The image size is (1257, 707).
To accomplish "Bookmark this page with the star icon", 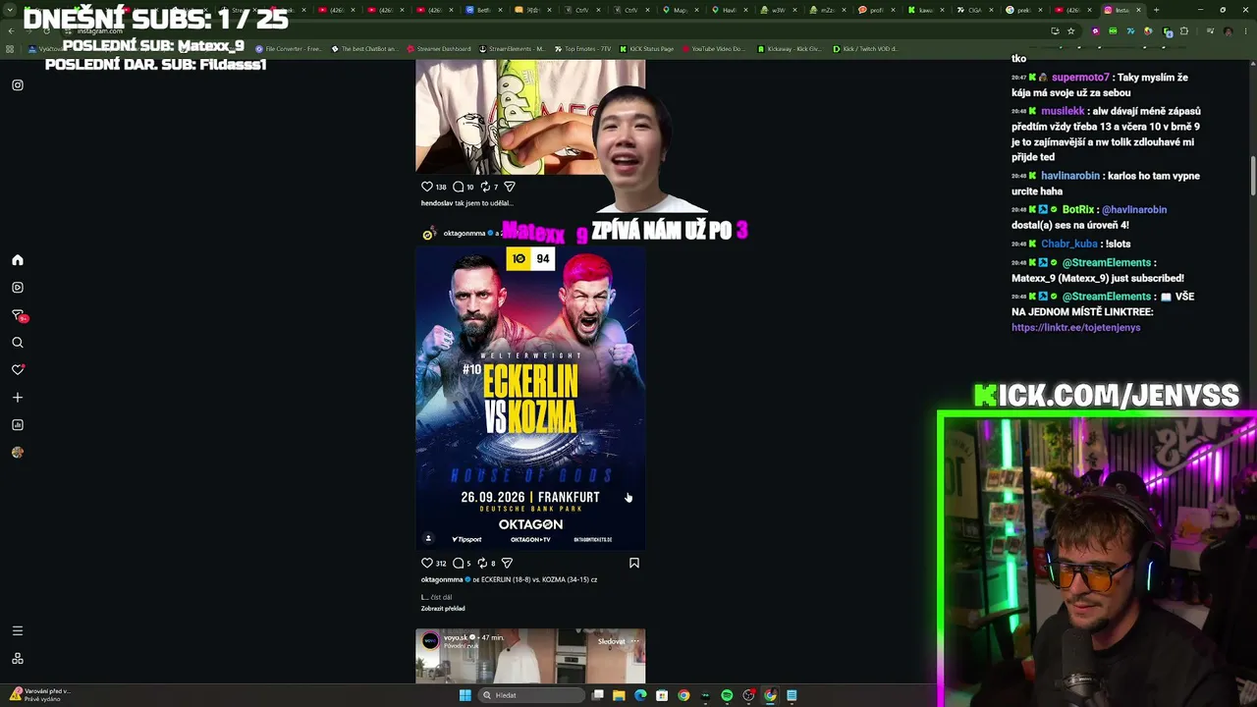I will (x=1071, y=30).
